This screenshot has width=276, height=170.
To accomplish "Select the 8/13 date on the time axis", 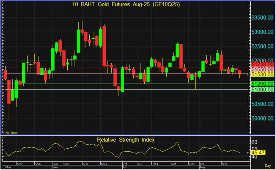I will pyautogui.click(x=226, y=164).
